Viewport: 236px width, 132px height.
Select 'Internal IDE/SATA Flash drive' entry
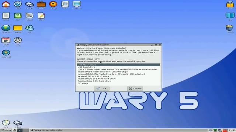coord(118,74)
